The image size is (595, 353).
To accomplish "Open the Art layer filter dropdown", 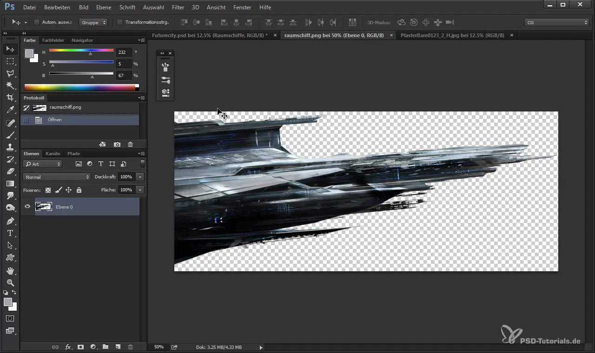I will coord(42,164).
